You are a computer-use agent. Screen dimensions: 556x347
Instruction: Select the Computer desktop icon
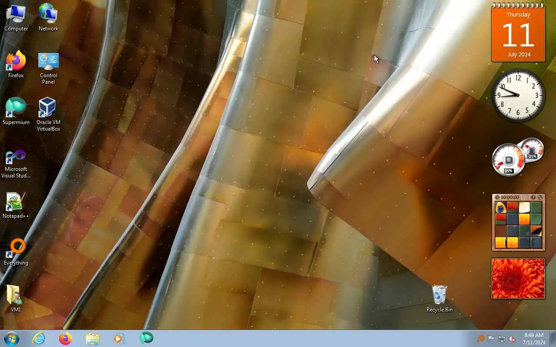pos(16,17)
